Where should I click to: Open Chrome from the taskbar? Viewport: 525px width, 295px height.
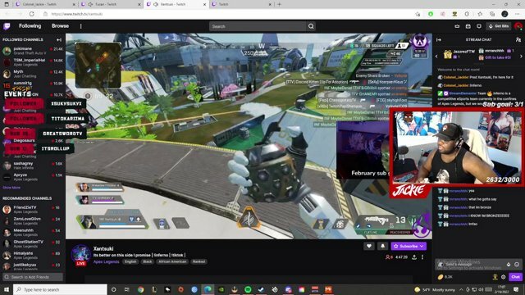click(140, 289)
